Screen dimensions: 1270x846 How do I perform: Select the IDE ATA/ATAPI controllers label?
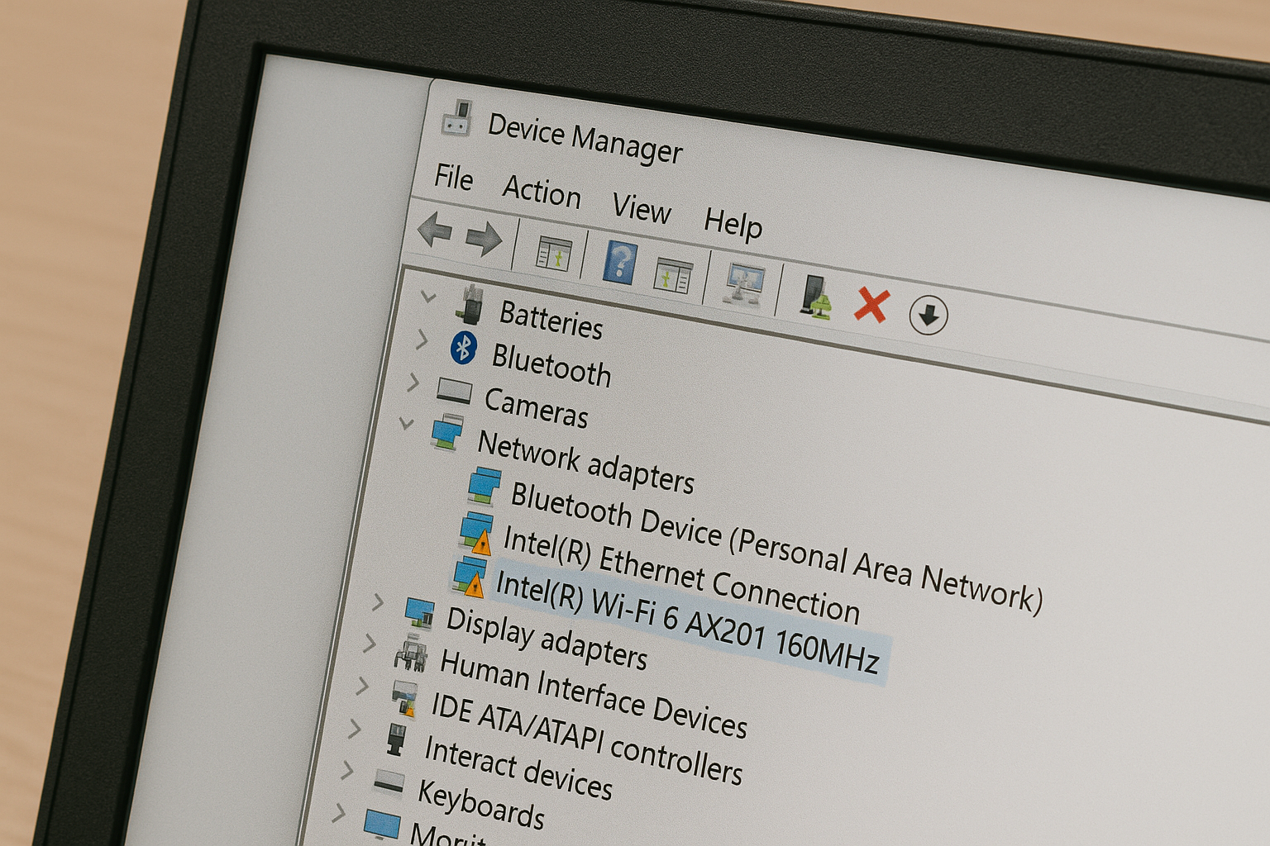[x=586, y=738]
